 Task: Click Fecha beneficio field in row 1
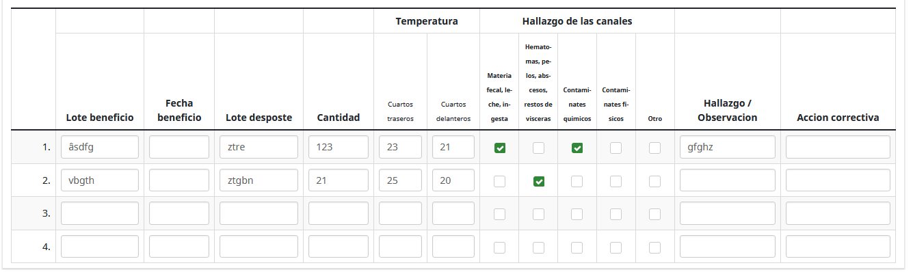click(x=179, y=147)
